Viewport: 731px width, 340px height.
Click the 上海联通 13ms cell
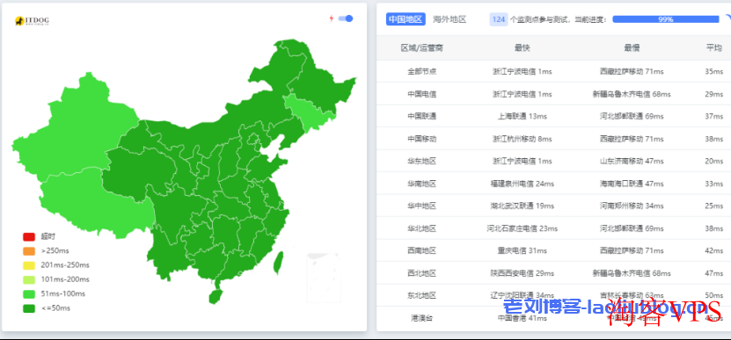point(523,117)
